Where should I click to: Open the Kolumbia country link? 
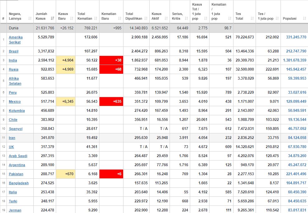(x=17, y=111)
